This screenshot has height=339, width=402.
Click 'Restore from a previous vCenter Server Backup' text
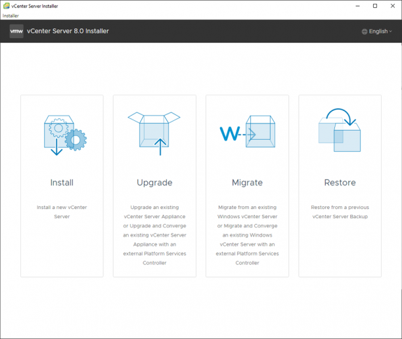tap(340, 212)
